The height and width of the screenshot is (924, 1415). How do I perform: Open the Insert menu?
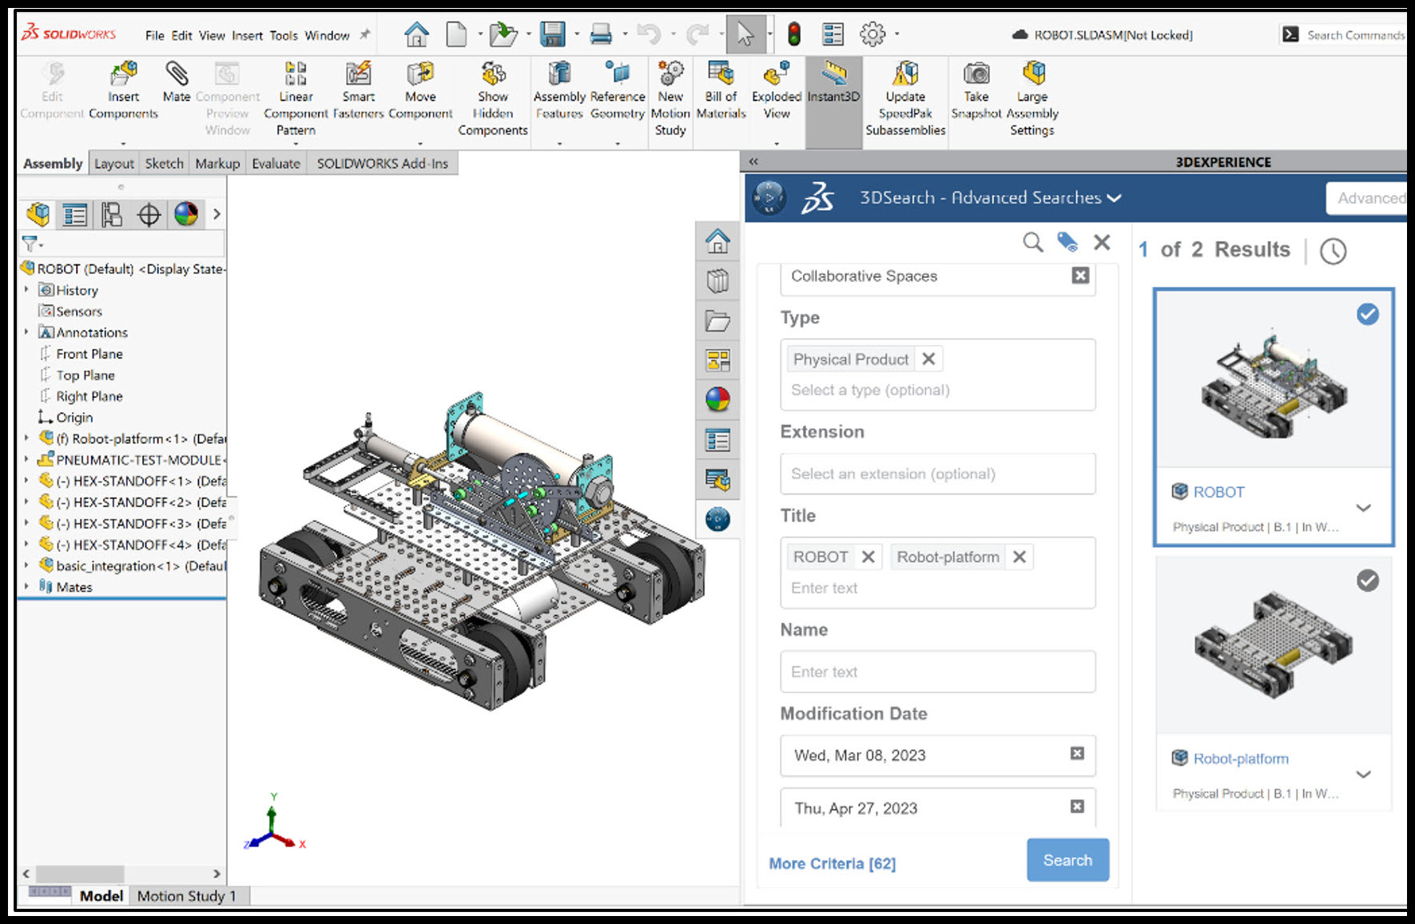tap(247, 35)
